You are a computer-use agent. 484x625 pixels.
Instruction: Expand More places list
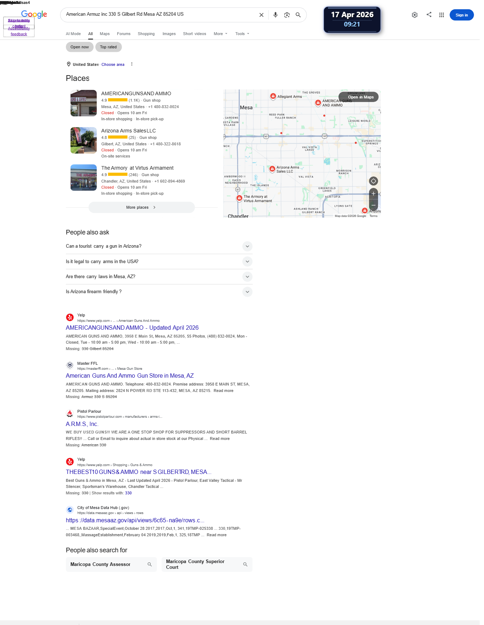point(141,207)
